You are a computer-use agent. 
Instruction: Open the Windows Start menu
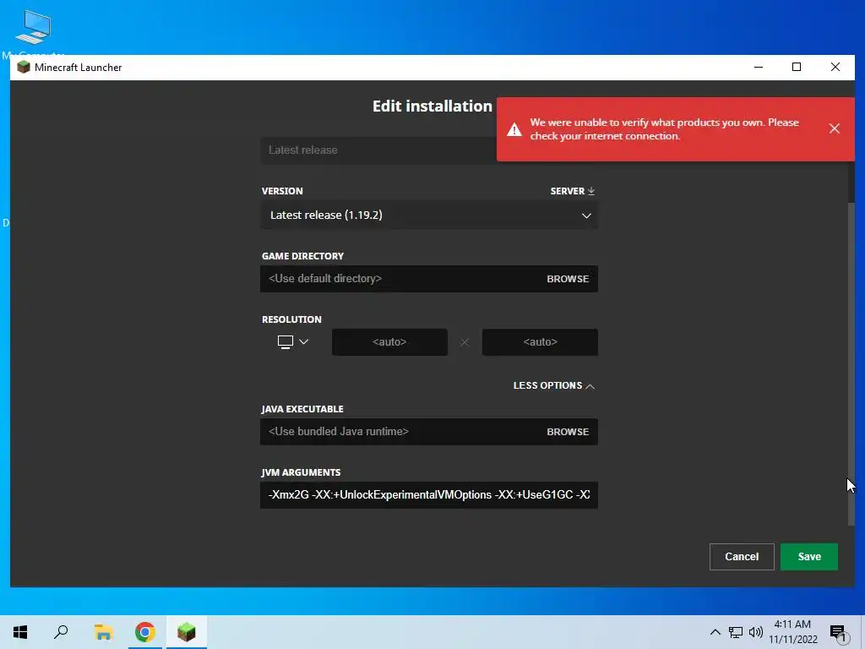coord(20,632)
